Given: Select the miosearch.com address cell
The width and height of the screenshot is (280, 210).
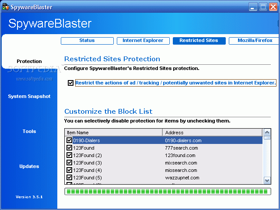Looking at the screenshot, I should pyautogui.click(x=181, y=170).
